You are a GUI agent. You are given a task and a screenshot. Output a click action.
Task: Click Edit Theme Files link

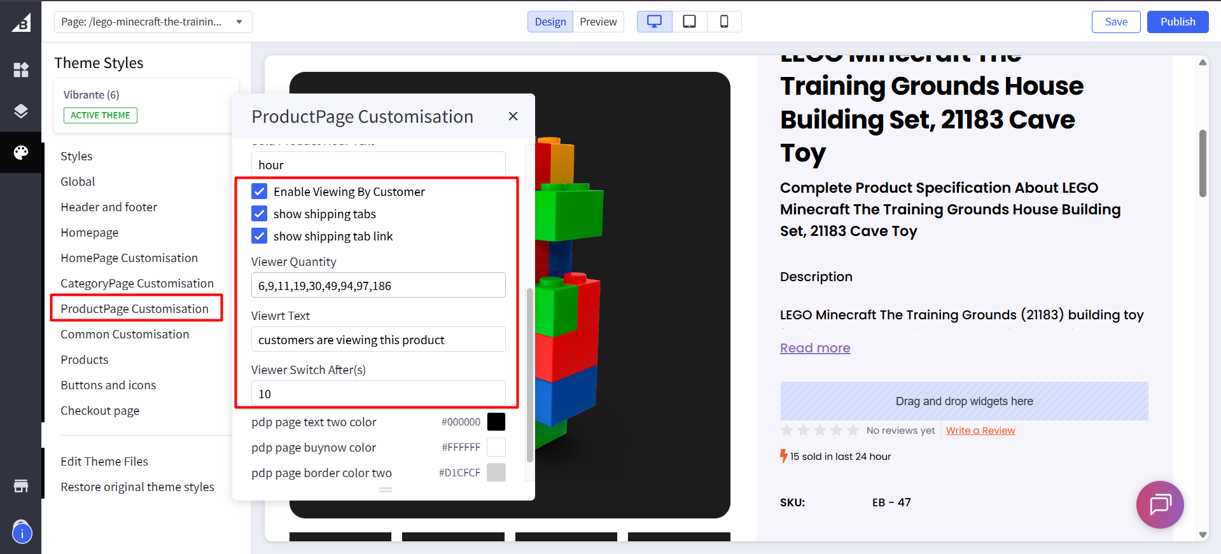pyautogui.click(x=104, y=461)
